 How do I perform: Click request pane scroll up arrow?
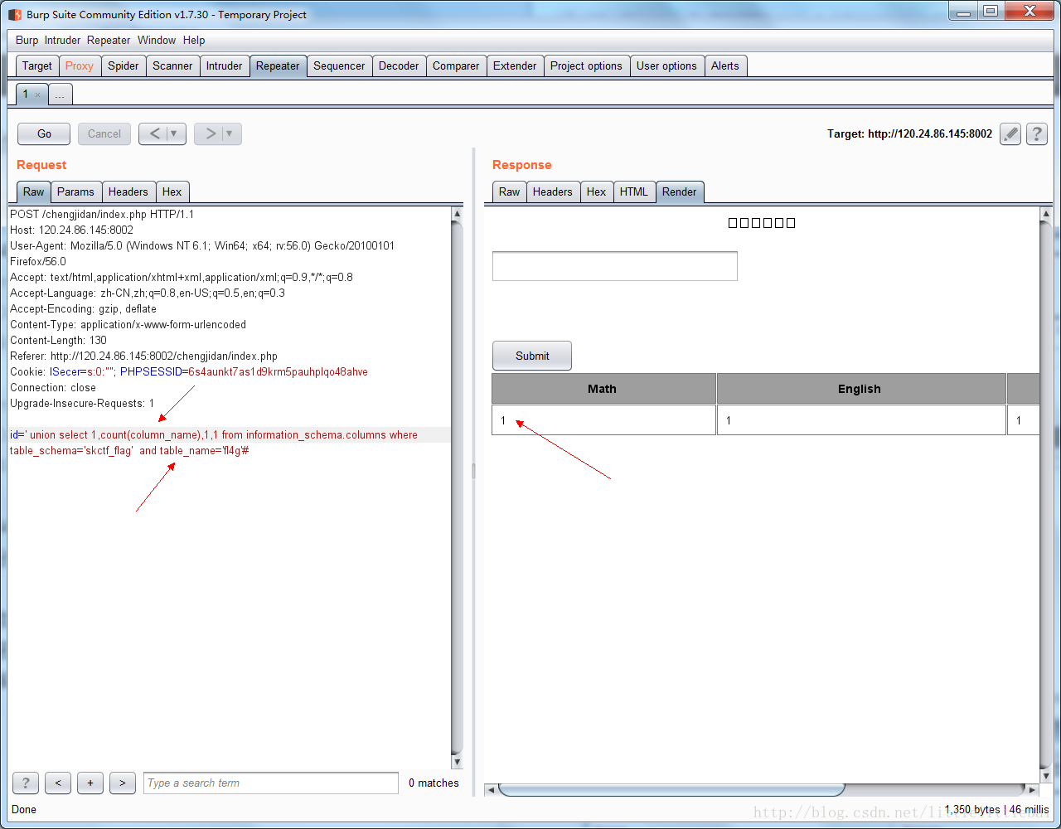click(x=457, y=214)
